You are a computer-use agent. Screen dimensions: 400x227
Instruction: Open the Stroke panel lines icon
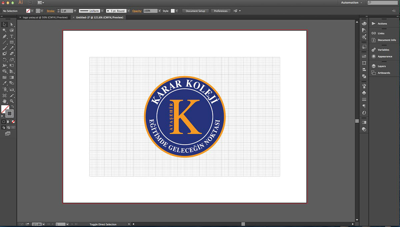coord(364,99)
